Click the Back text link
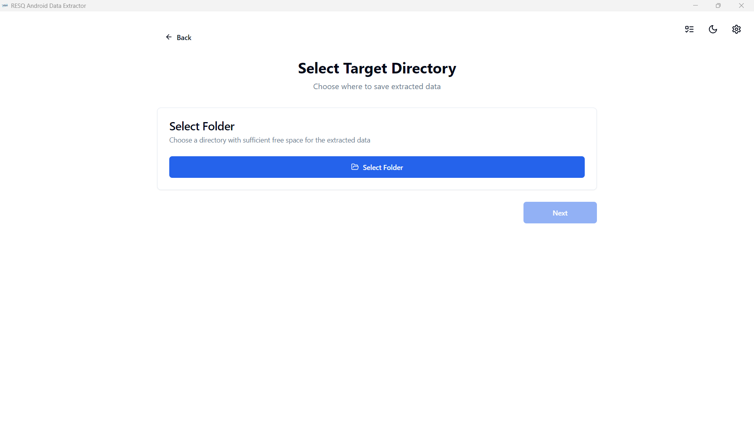The width and height of the screenshot is (754, 424). (x=184, y=38)
